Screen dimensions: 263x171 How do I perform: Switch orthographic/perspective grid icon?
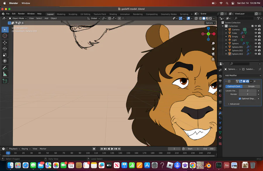point(213,59)
